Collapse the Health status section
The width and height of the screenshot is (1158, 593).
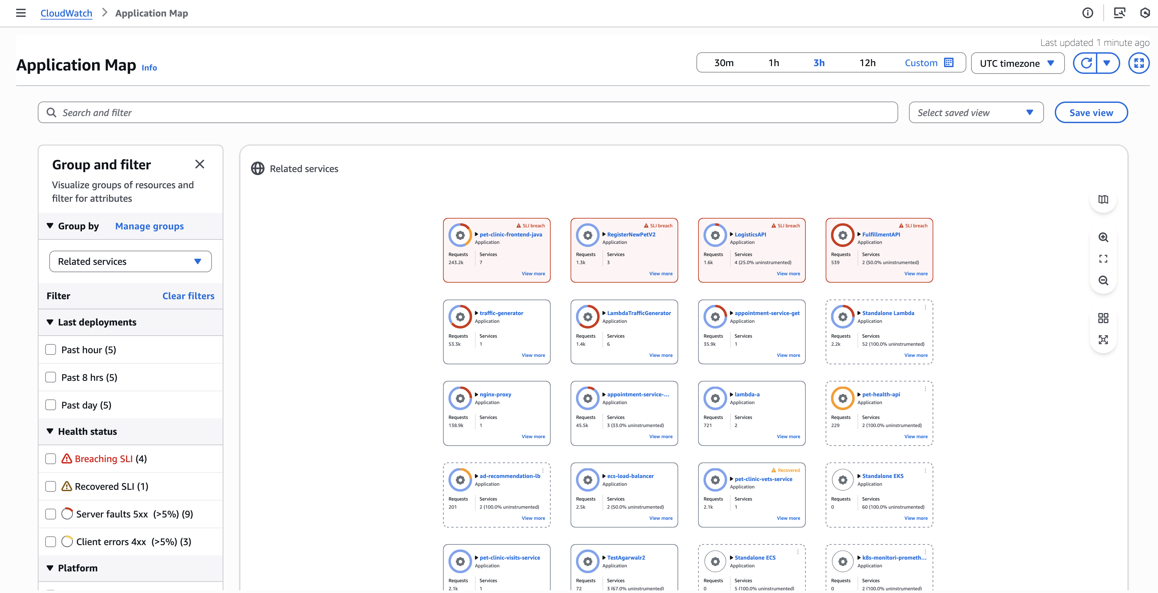point(50,431)
